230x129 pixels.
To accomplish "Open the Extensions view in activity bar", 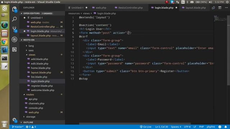I will pos(14,49).
